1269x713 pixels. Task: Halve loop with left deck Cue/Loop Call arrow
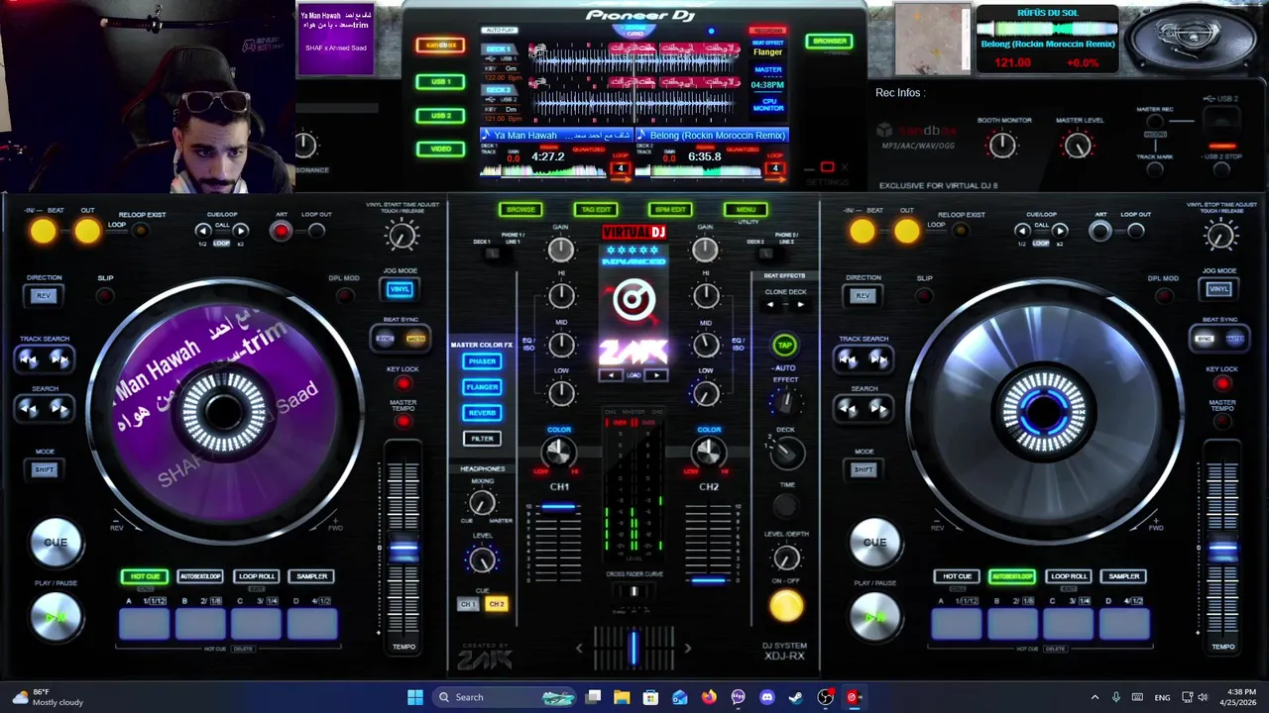(203, 231)
